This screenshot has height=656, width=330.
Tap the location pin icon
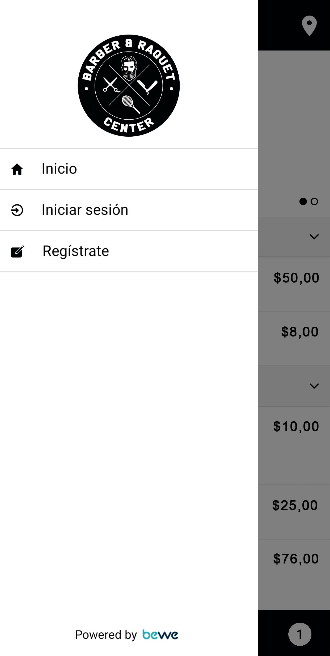coord(309,26)
